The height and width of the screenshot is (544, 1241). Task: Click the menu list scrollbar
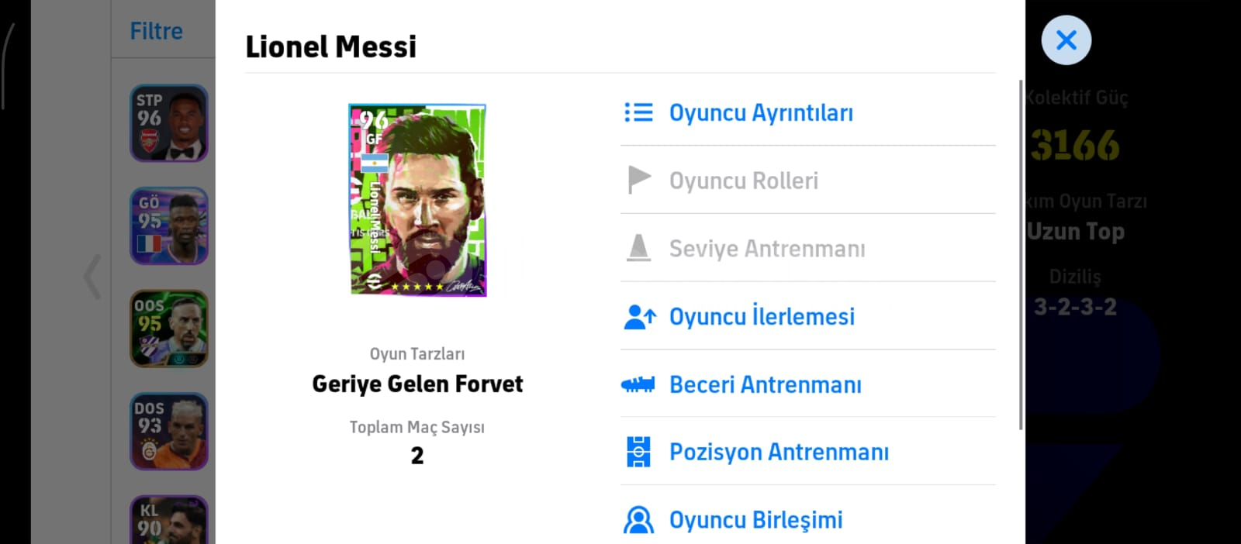tap(1021, 254)
